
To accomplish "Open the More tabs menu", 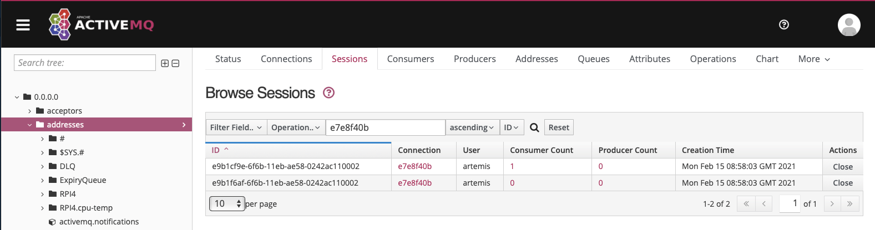I will [x=814, y=59].
